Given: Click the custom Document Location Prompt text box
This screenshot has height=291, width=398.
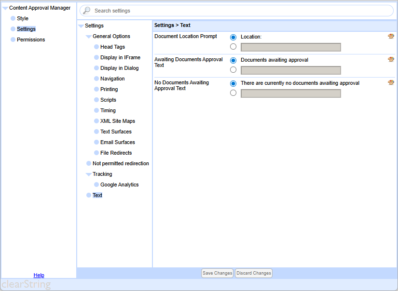Looking at the screenshot, I should click(290, 47).
